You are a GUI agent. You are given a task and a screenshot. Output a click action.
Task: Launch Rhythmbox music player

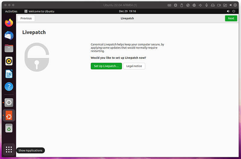[9, 61]
